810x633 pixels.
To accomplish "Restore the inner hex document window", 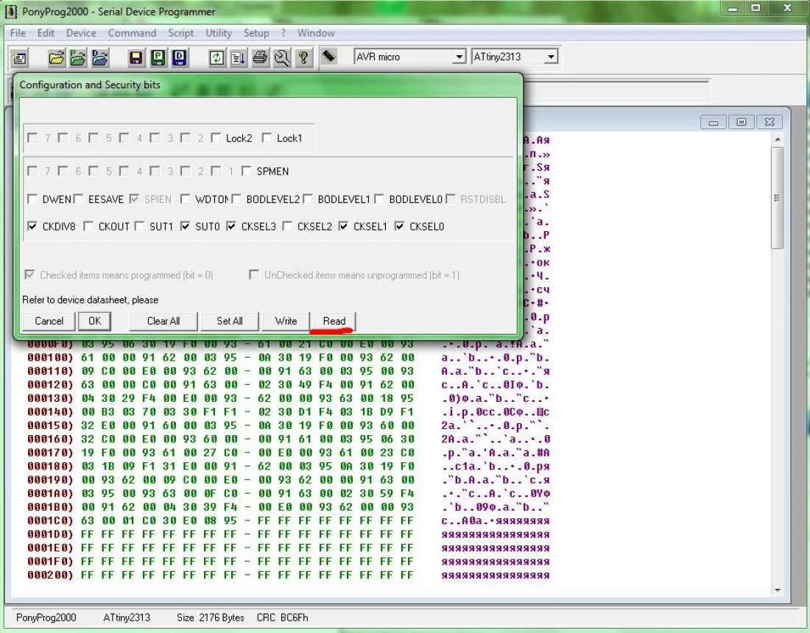I will 742,122.
